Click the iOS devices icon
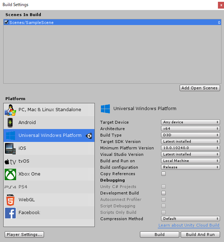Screen dimensions: 224x242 pos(10,148)
